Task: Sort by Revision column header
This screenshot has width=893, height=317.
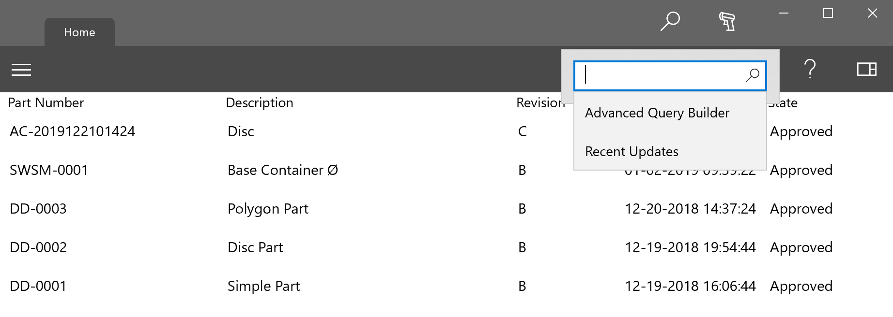Action: tap(540, 103)
